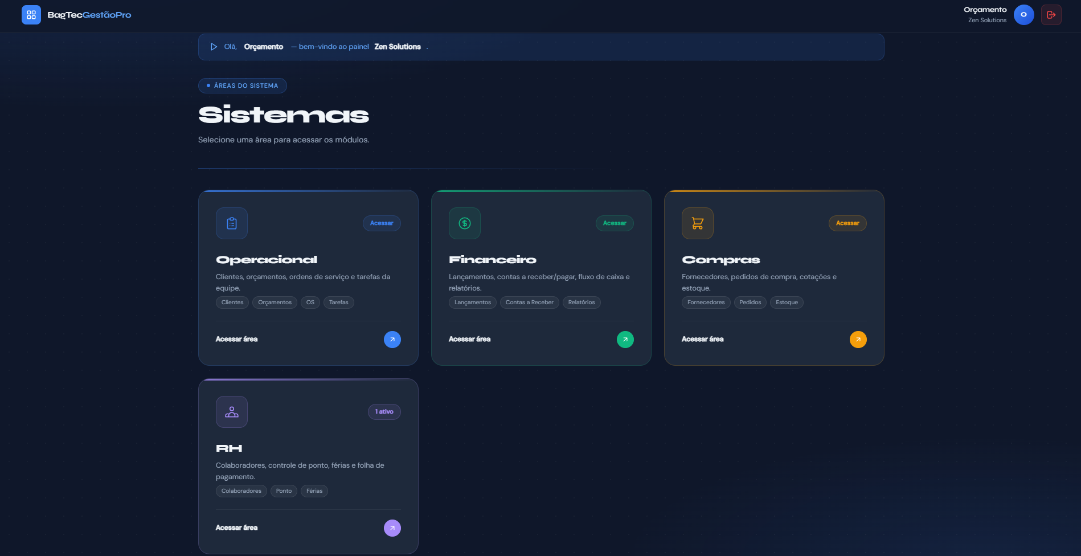Click the Sistemas page heading
1081x556 pixels.
point(284,115)
